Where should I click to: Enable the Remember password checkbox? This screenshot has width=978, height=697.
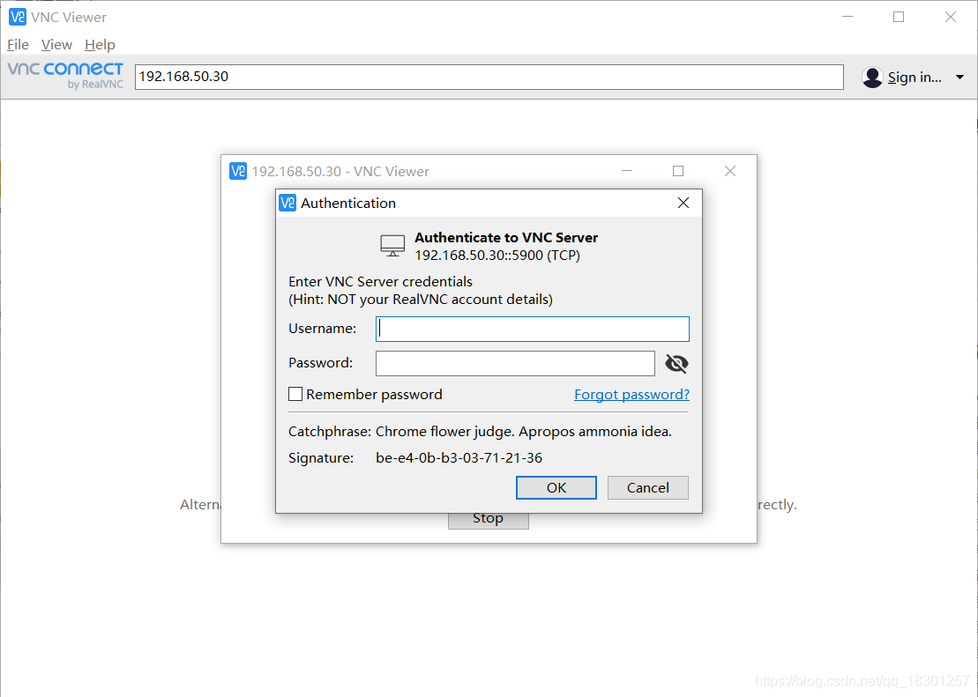coord(295,394)
